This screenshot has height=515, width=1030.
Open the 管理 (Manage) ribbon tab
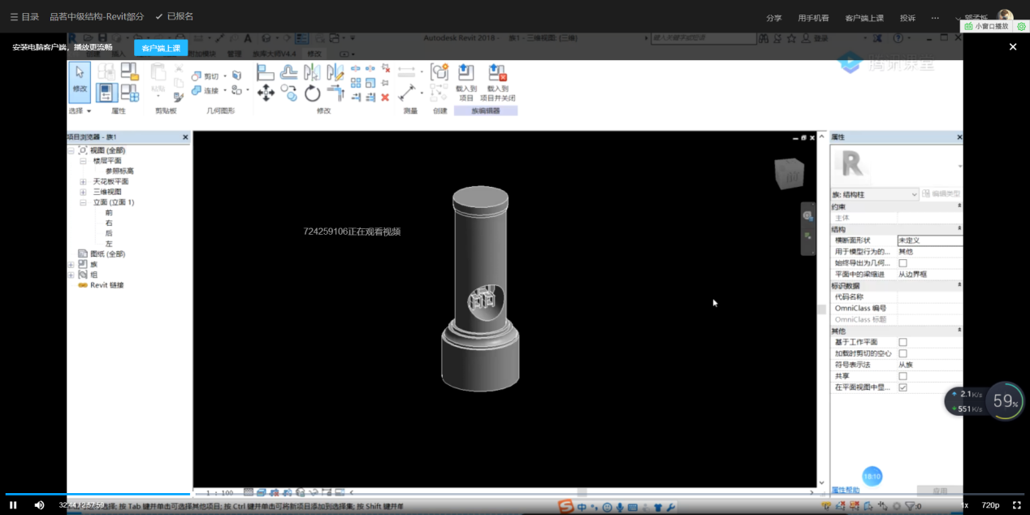click(234, 54)
